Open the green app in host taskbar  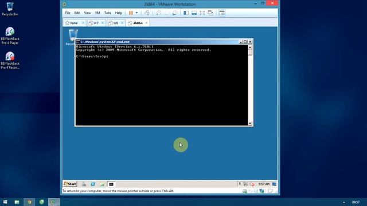42,202
